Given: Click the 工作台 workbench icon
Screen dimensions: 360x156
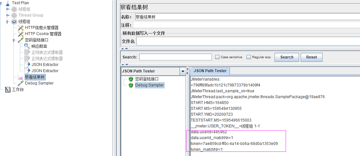Looking at the screenshot, I should point(8,89).
